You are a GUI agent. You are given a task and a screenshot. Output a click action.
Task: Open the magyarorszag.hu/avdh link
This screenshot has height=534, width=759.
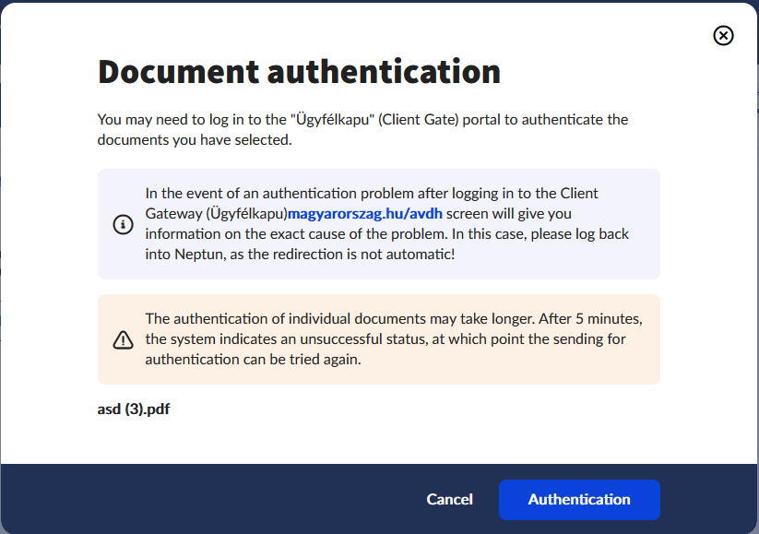click(365, 214)
